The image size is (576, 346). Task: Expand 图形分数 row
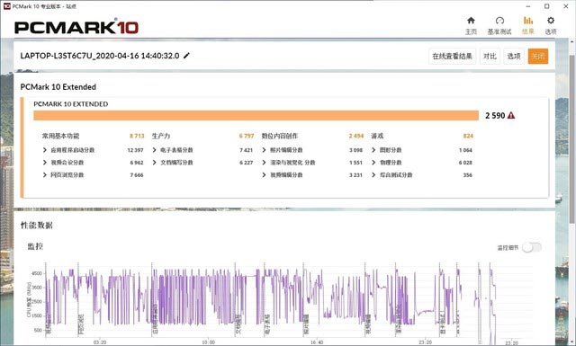tap(373, 150)
